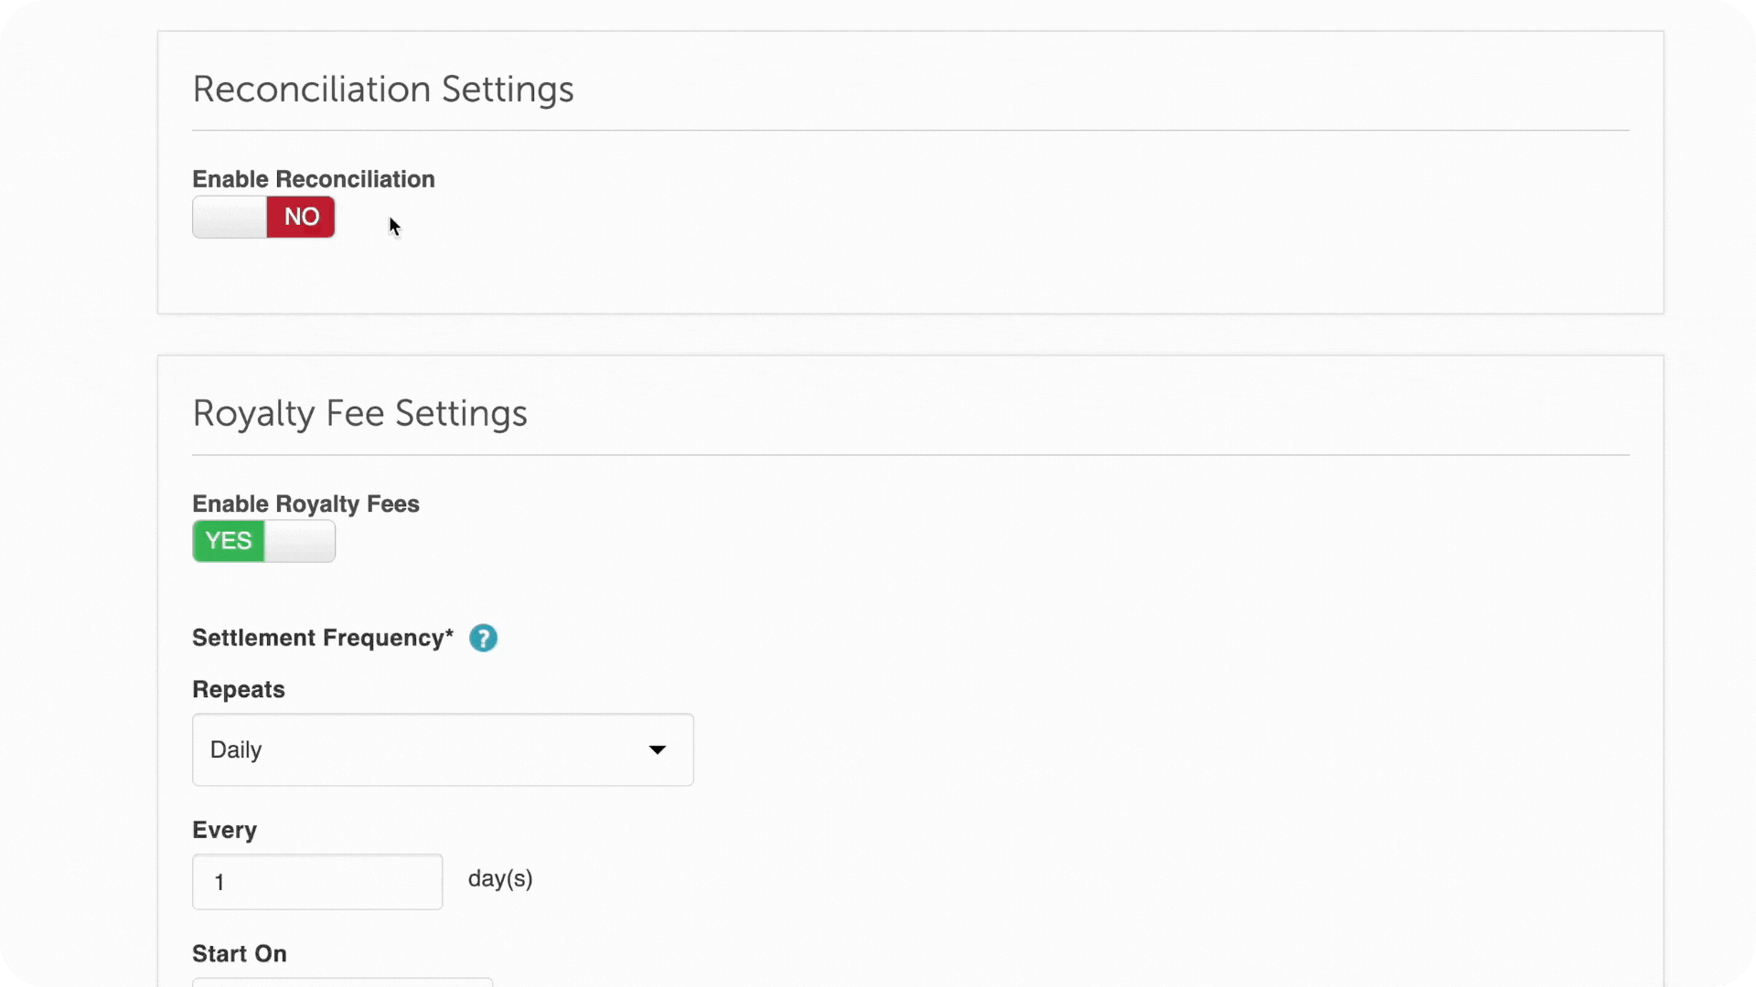This screenshot has height=987, width=1756.
Task: Click the Enable Royalty Fees label
Action: tap(305, 504)
